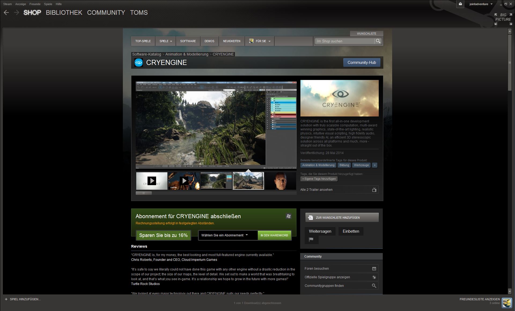Click the Weitersagen button
Screen dimensions: 515x311
tap(320, 231)
